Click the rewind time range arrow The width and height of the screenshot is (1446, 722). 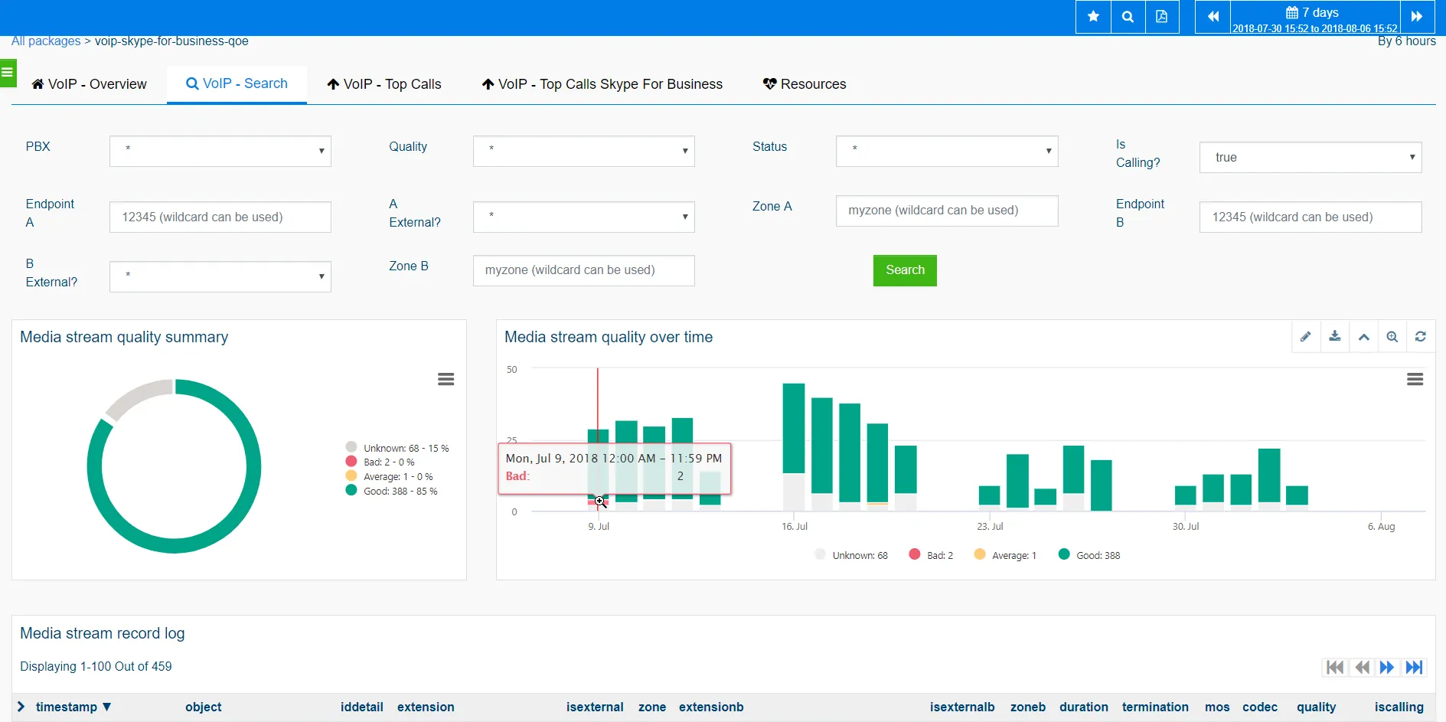coord(1213,17)
